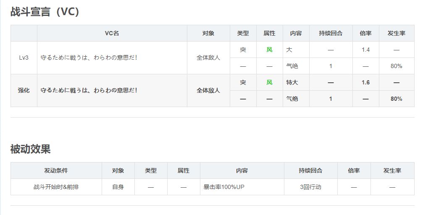
Task: Select the 3回行动 duration cell
Action: (310, 187)
